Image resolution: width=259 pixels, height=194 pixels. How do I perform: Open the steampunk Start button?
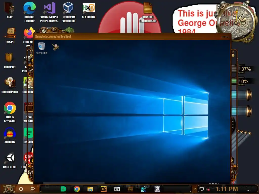pyautogui.click(x=9, y=189)
